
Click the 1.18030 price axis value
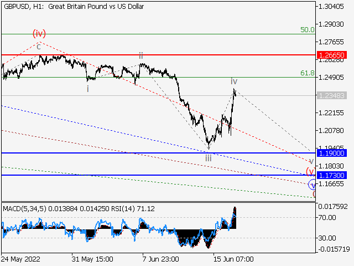(x=331, y=166)
